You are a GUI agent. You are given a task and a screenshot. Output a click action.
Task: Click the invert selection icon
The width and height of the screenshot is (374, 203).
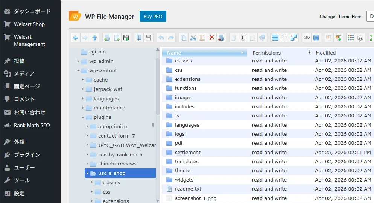pos(294,38)
